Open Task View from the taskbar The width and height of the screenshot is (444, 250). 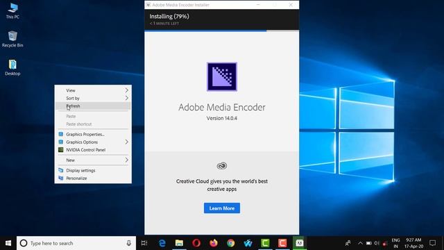point(144,243)
